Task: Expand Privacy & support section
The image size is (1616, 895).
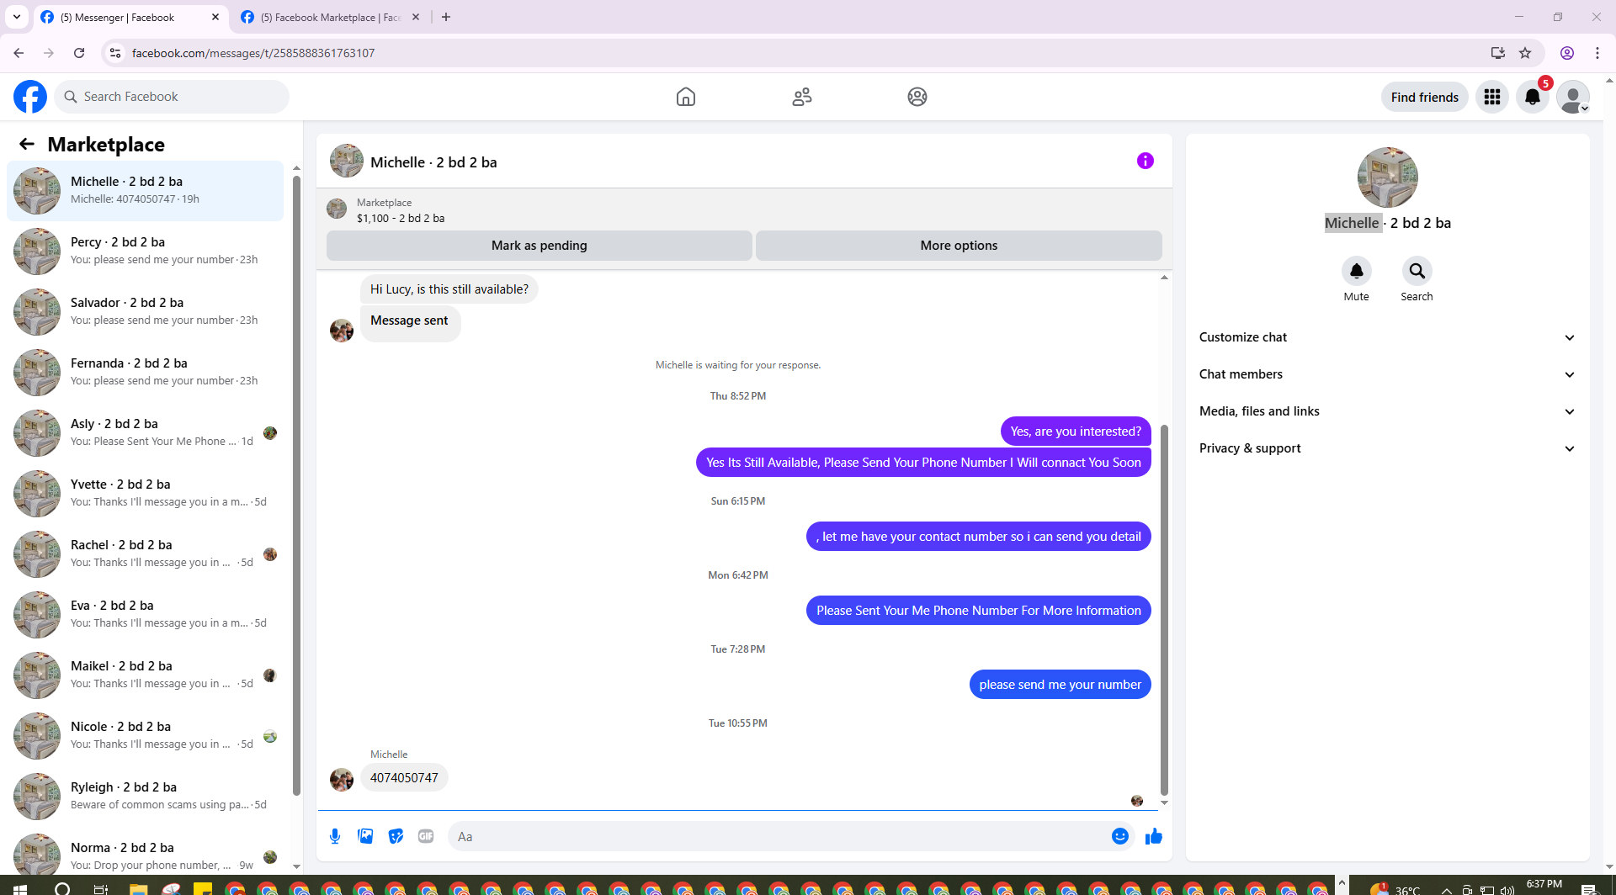Action: tap(1387, 448)
